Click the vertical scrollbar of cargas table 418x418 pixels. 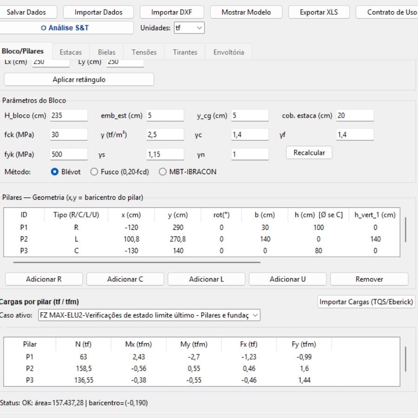tap(406, 359)
